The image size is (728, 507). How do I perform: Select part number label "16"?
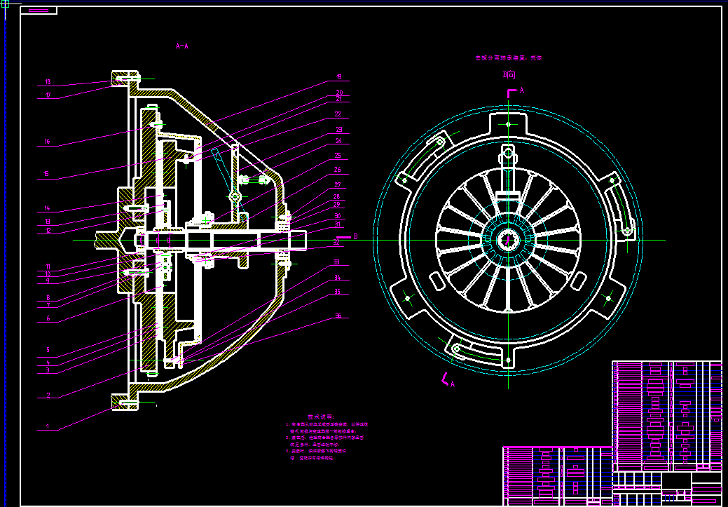pos(48,142)
